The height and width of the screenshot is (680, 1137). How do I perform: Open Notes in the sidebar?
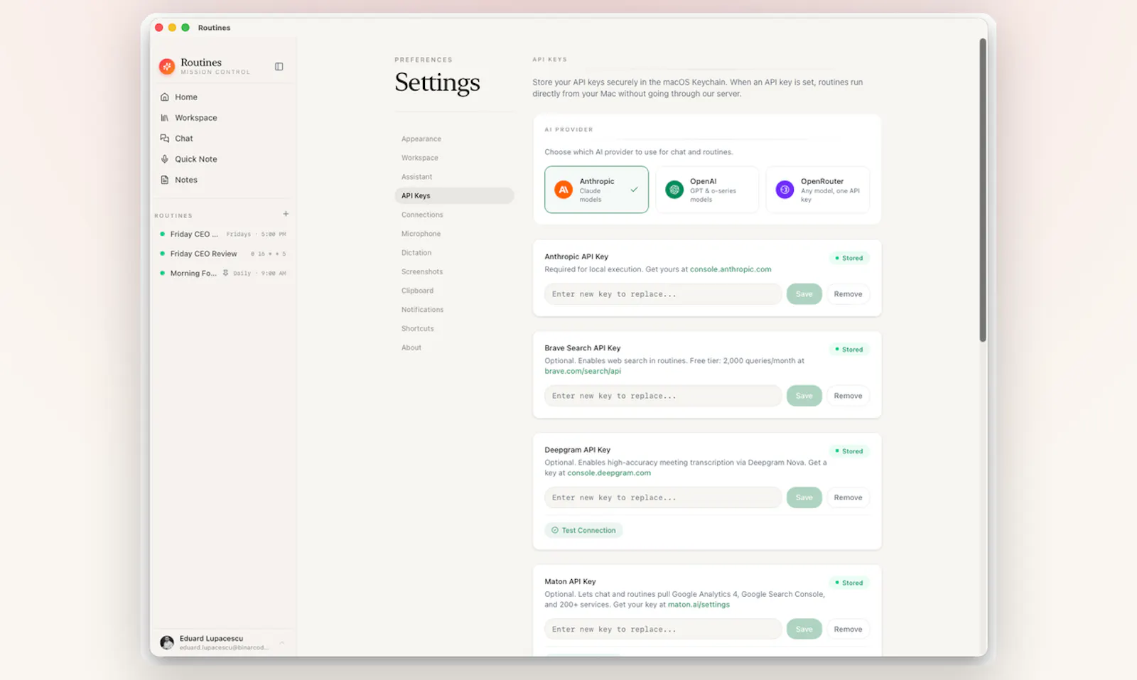(223, 180)
